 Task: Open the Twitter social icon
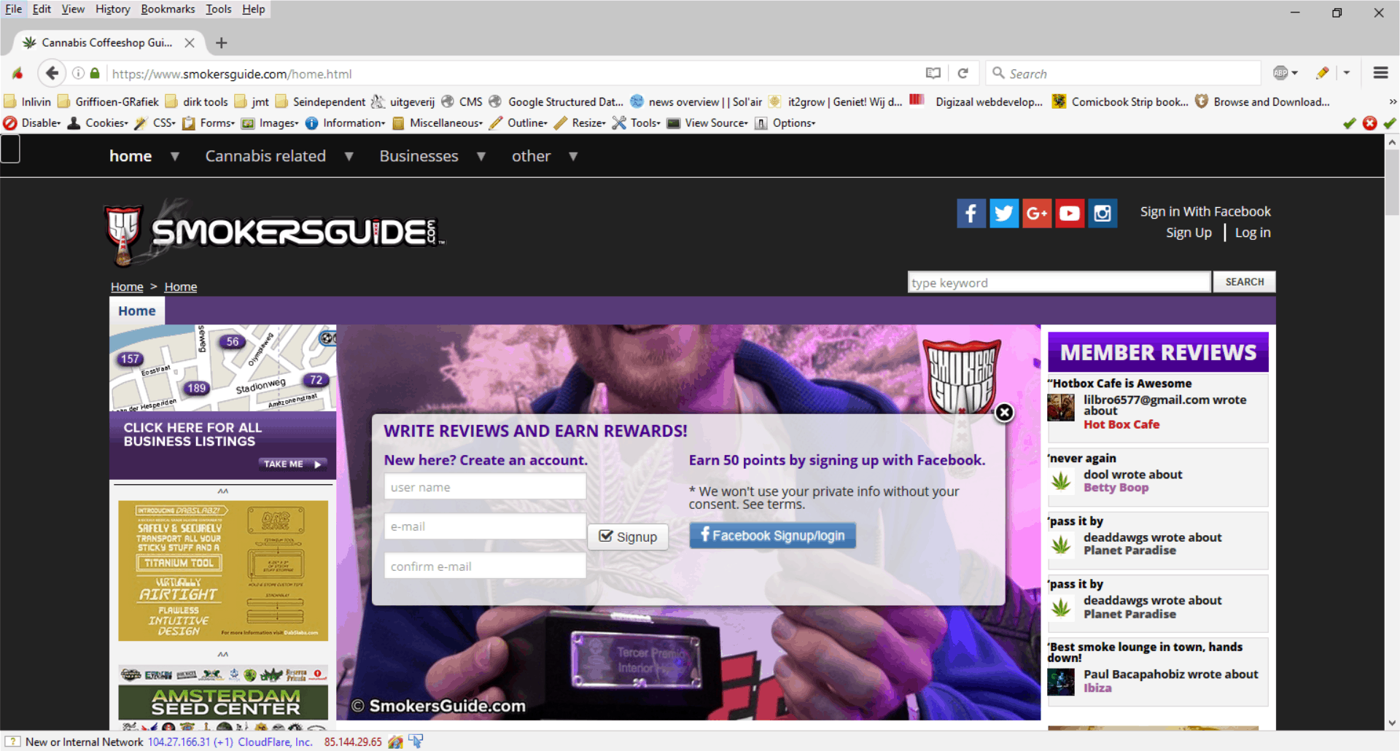click(1003, 214)
